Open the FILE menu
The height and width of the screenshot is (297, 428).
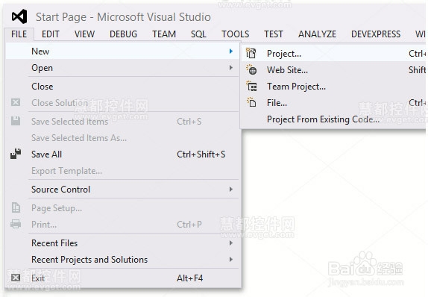click(x=19, y=34)
